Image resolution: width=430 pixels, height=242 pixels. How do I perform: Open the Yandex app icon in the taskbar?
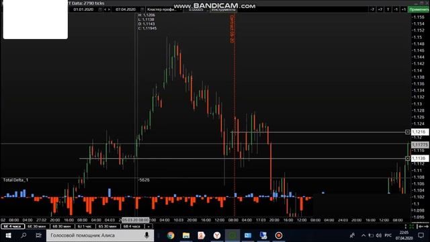202,235
